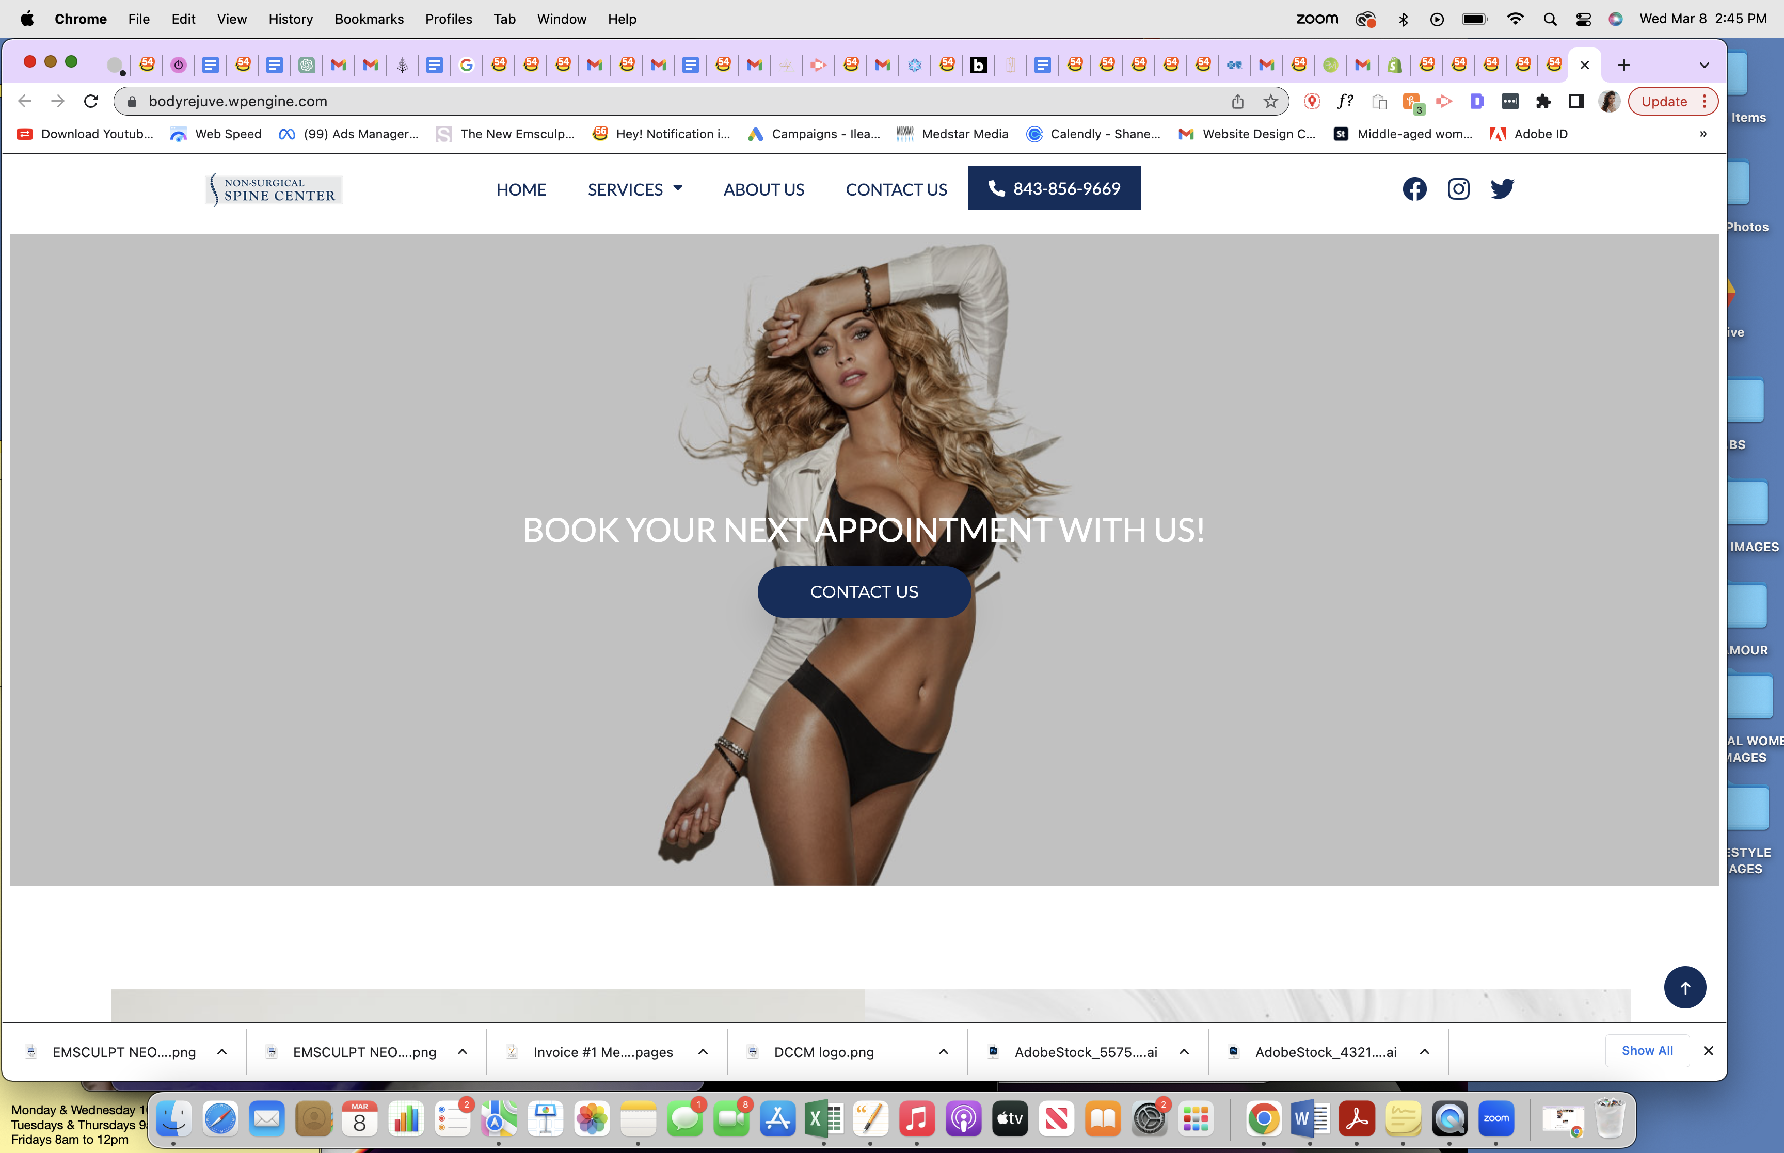Open the Bookmarks menu
Screen dimensions: 1784x1153
(x=369, y=19)
